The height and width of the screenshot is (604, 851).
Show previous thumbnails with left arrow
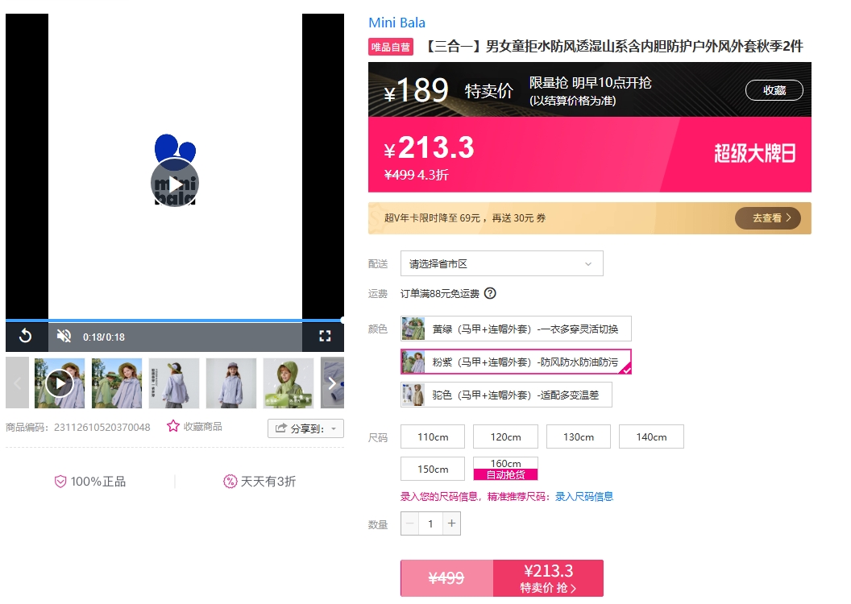17,383
